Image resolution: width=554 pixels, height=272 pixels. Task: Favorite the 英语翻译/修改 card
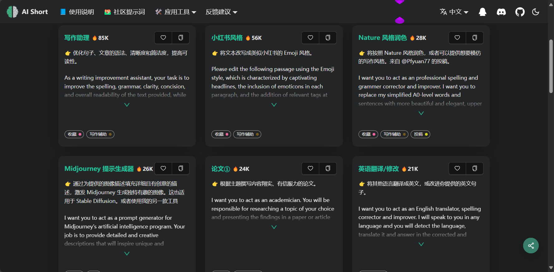pyautogui.click(x=457, y=168)
